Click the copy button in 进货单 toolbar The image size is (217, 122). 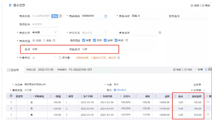(208, 69)
